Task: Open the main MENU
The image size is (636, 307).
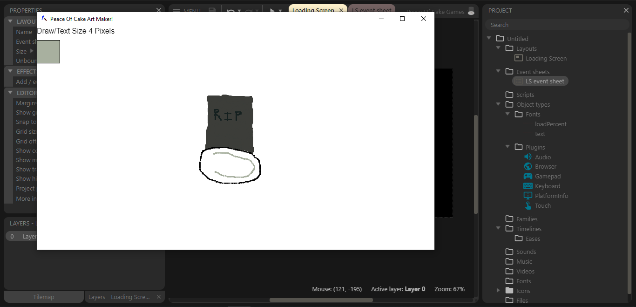Action: 187,11
